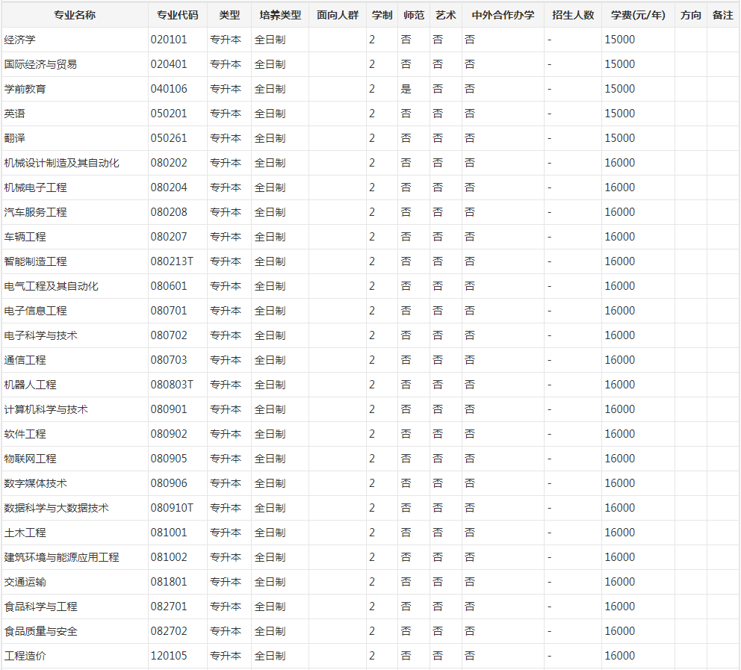Select the 电子科学与技术 major name
Viewport: 741px width, 670px height.
pos(40,335)
